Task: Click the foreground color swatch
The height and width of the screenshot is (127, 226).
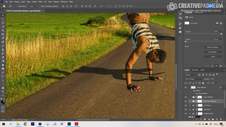Action: pos(2,102)
